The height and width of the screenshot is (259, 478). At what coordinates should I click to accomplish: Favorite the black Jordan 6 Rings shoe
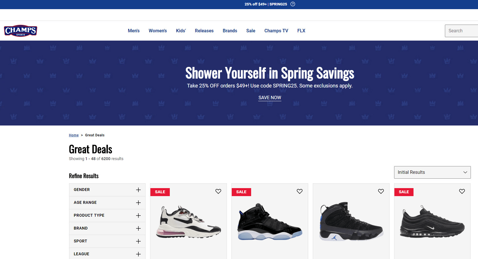tap(300, 191)
